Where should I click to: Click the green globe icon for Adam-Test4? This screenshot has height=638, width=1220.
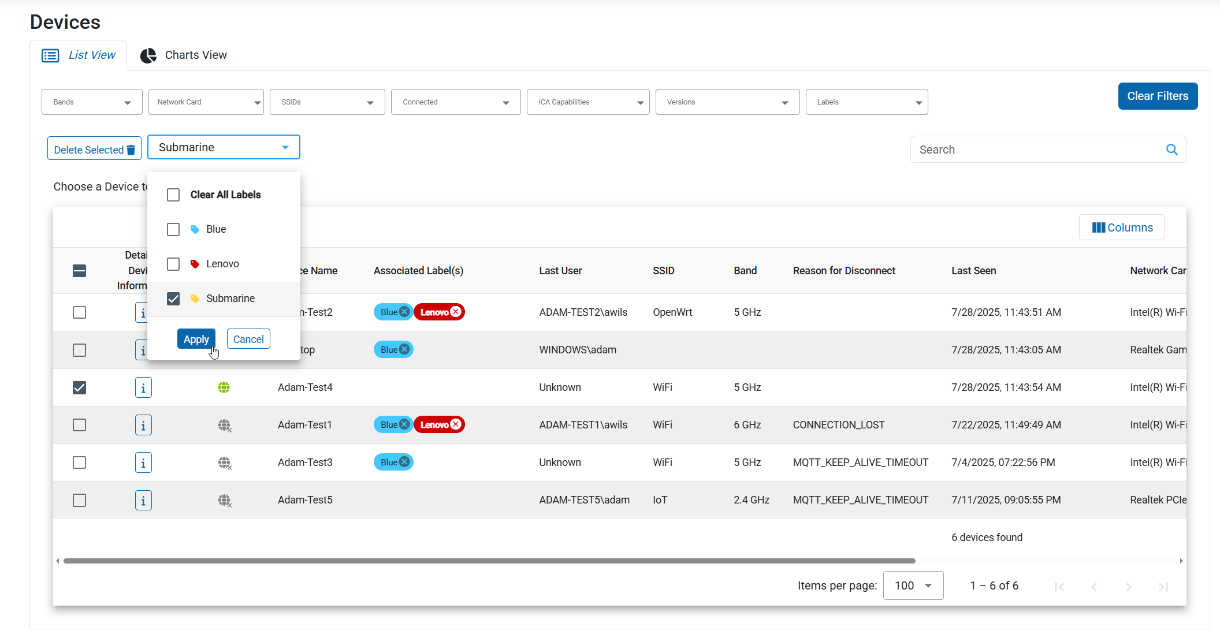coord(224,387)
